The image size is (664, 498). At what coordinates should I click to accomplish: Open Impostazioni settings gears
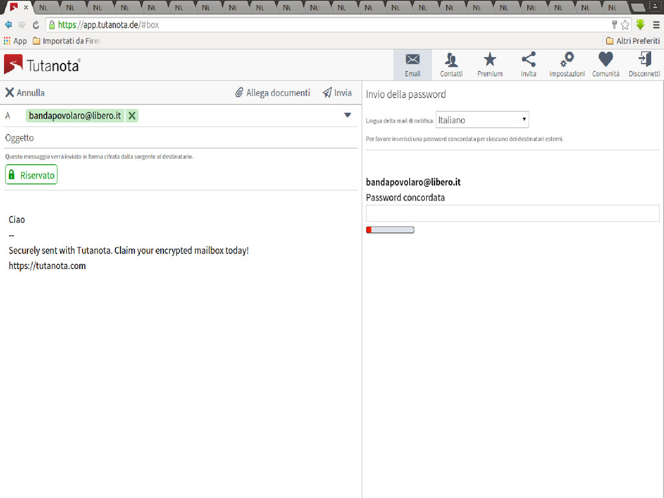coord(567,65)
